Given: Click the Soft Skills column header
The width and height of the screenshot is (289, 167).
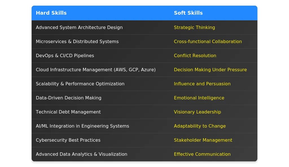Looking at the screenshot, I should click(188, 13).
